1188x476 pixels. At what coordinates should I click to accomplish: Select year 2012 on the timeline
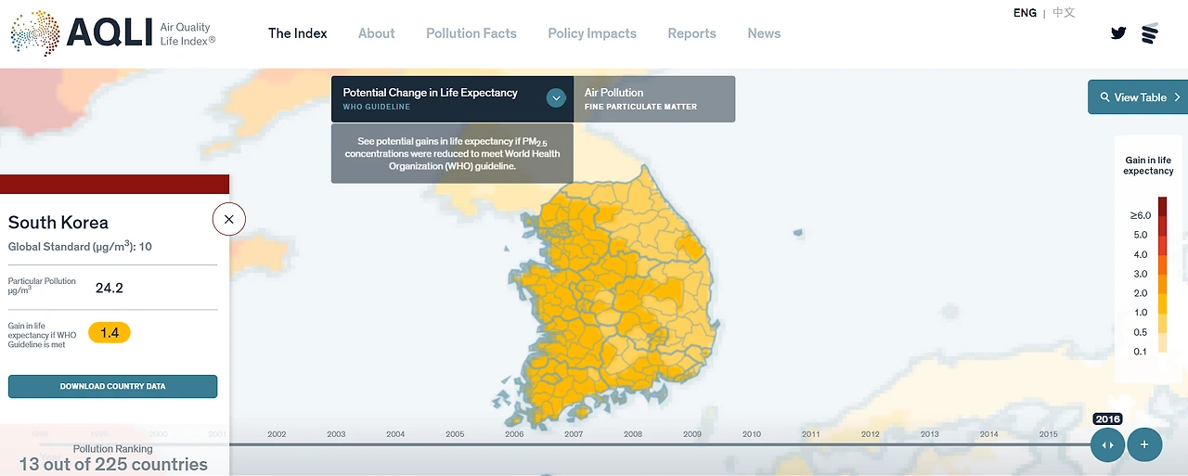pyautogui.click(x=870, y=434)
